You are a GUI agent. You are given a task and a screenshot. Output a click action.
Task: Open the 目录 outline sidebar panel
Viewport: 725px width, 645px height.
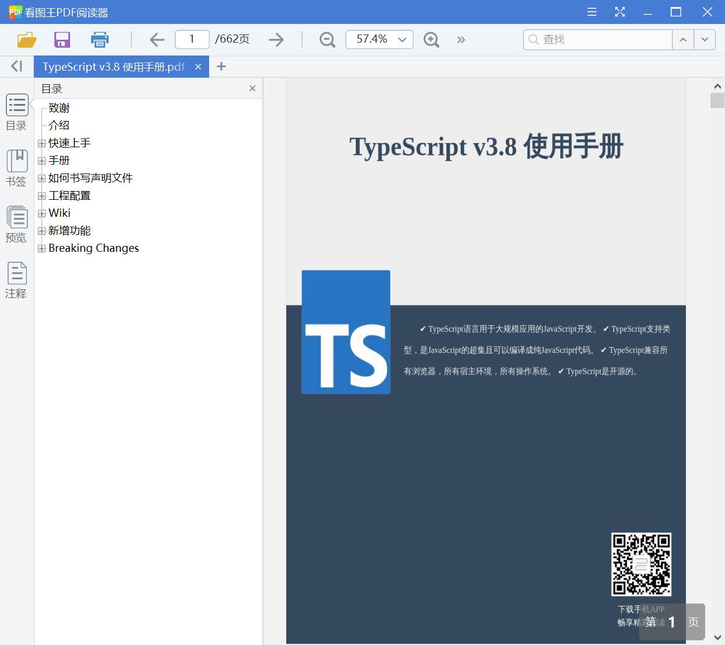(x=17, y=112)
